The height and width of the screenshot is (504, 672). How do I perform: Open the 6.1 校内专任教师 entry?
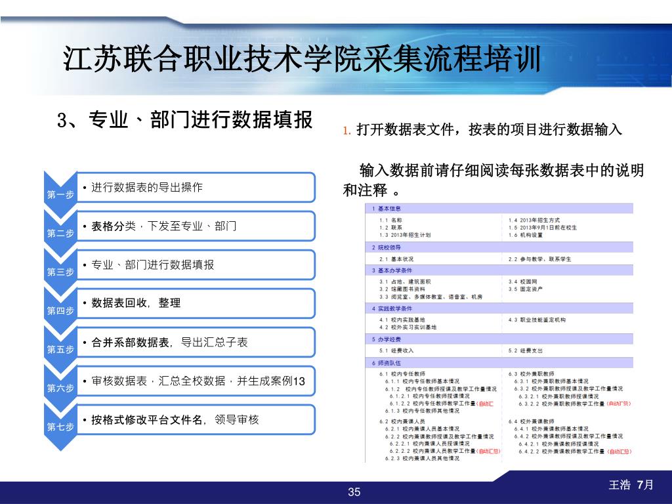(x=402, y=373)
